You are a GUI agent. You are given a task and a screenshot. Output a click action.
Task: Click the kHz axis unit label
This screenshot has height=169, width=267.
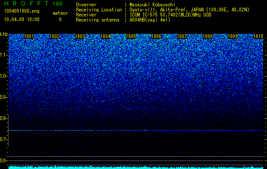[4, 34]
